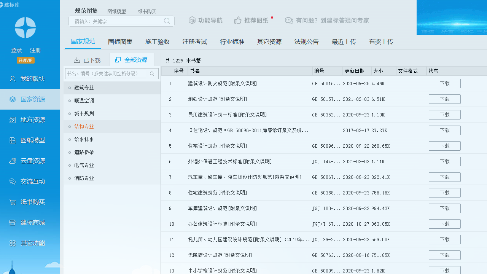Open the 已下载 tab
Viewport: 487px width, 274px height.
pyautogui.click(x=87, y=60)
